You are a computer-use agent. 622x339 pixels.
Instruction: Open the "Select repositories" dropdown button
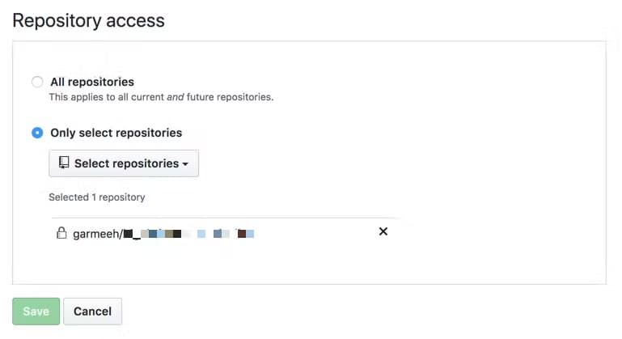(124, 163)
